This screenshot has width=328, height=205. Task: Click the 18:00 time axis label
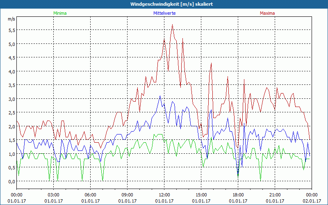click(238, 195)
